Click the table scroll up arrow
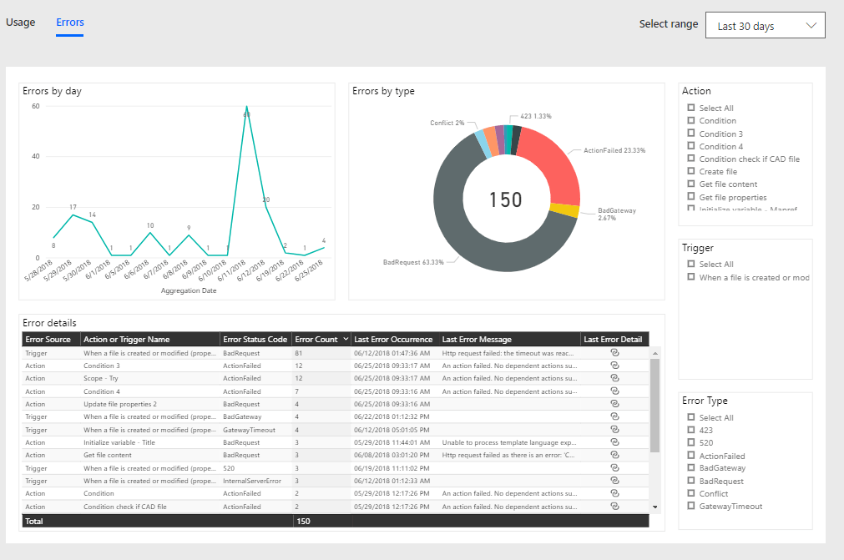This screenshot has height=560, width=844. pyautogui.click(x=655, y=353)
